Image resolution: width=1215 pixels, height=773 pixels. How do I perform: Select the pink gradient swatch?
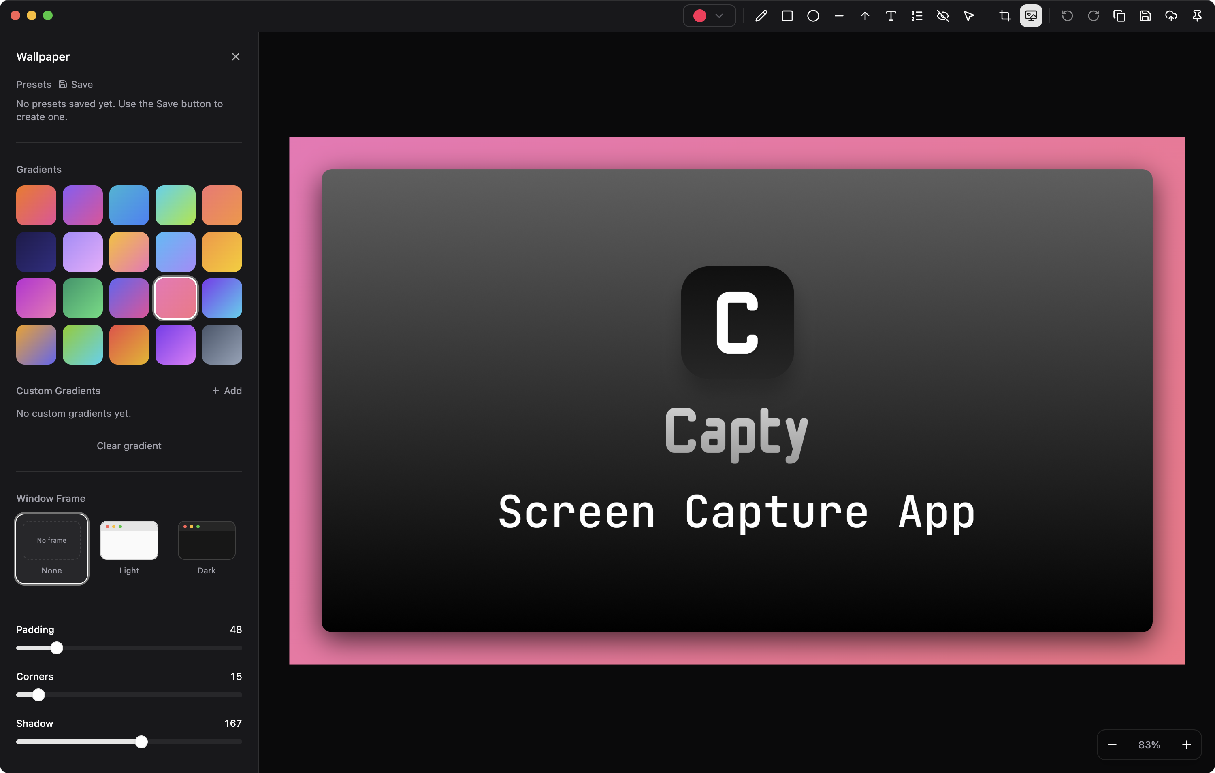point(175,298)
